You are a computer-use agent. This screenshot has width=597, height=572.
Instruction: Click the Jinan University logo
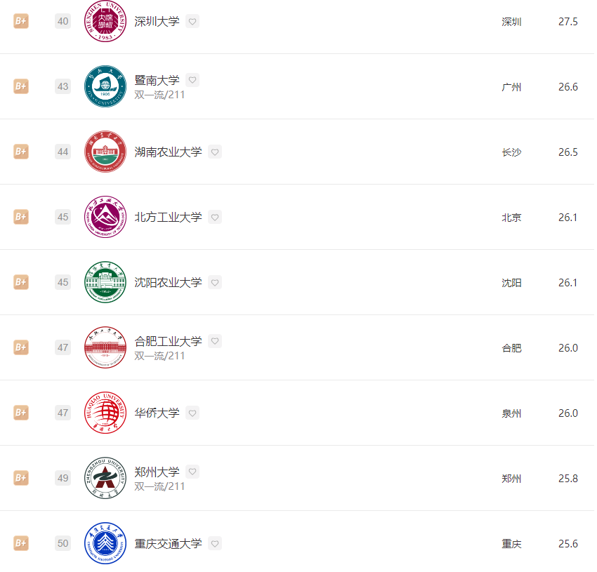[x=105, y=86]
